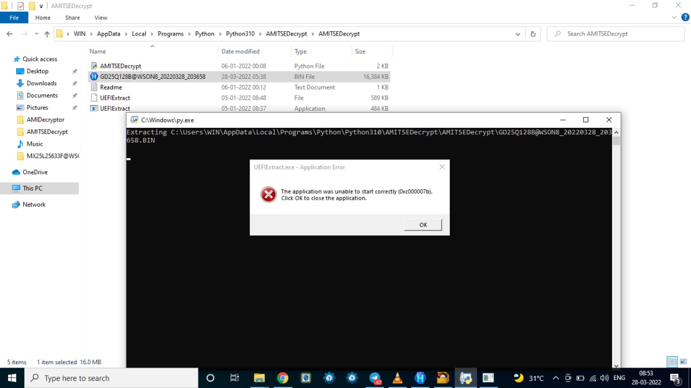Image resolution: width=691 pixels, height=388 pixels.
Task: Click the console scrollbar down arrow
Action: click(x=616, y=365)
